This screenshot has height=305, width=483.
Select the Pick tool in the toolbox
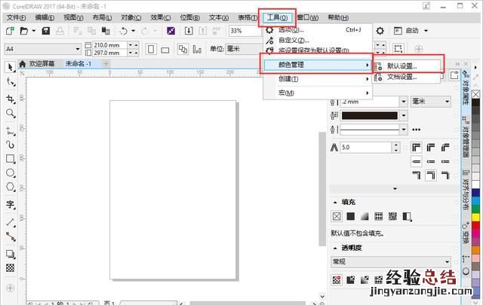[11, 67]
